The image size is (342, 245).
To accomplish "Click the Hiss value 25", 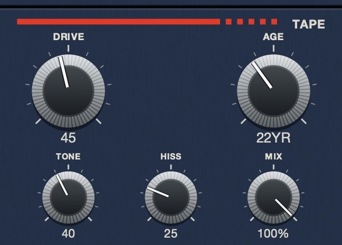I will [171, 234].
